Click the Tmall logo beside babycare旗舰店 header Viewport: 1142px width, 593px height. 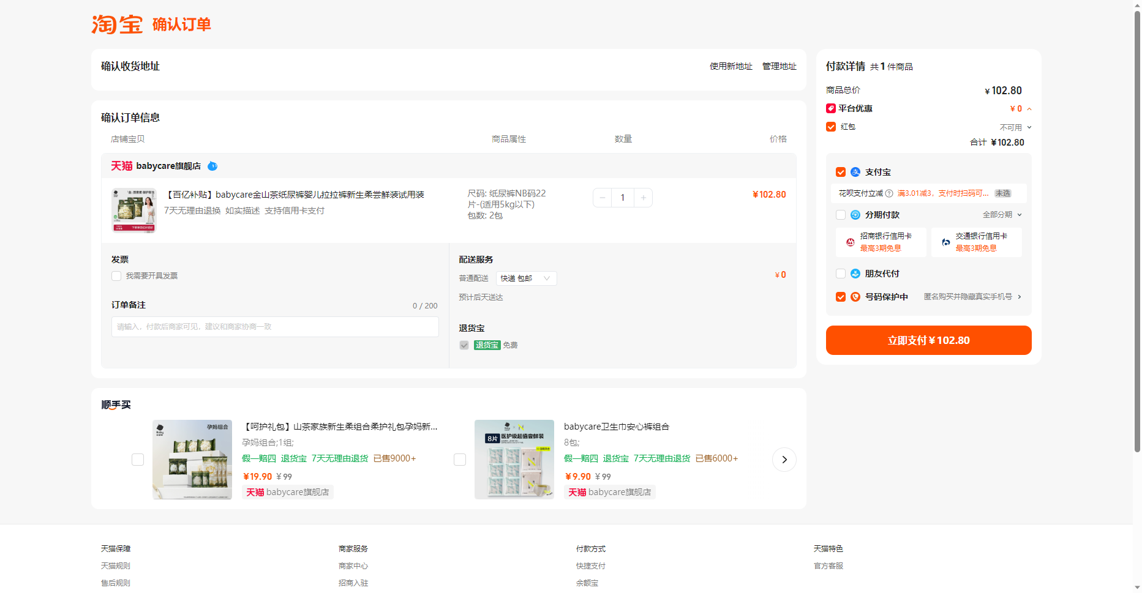coord(122,166)
